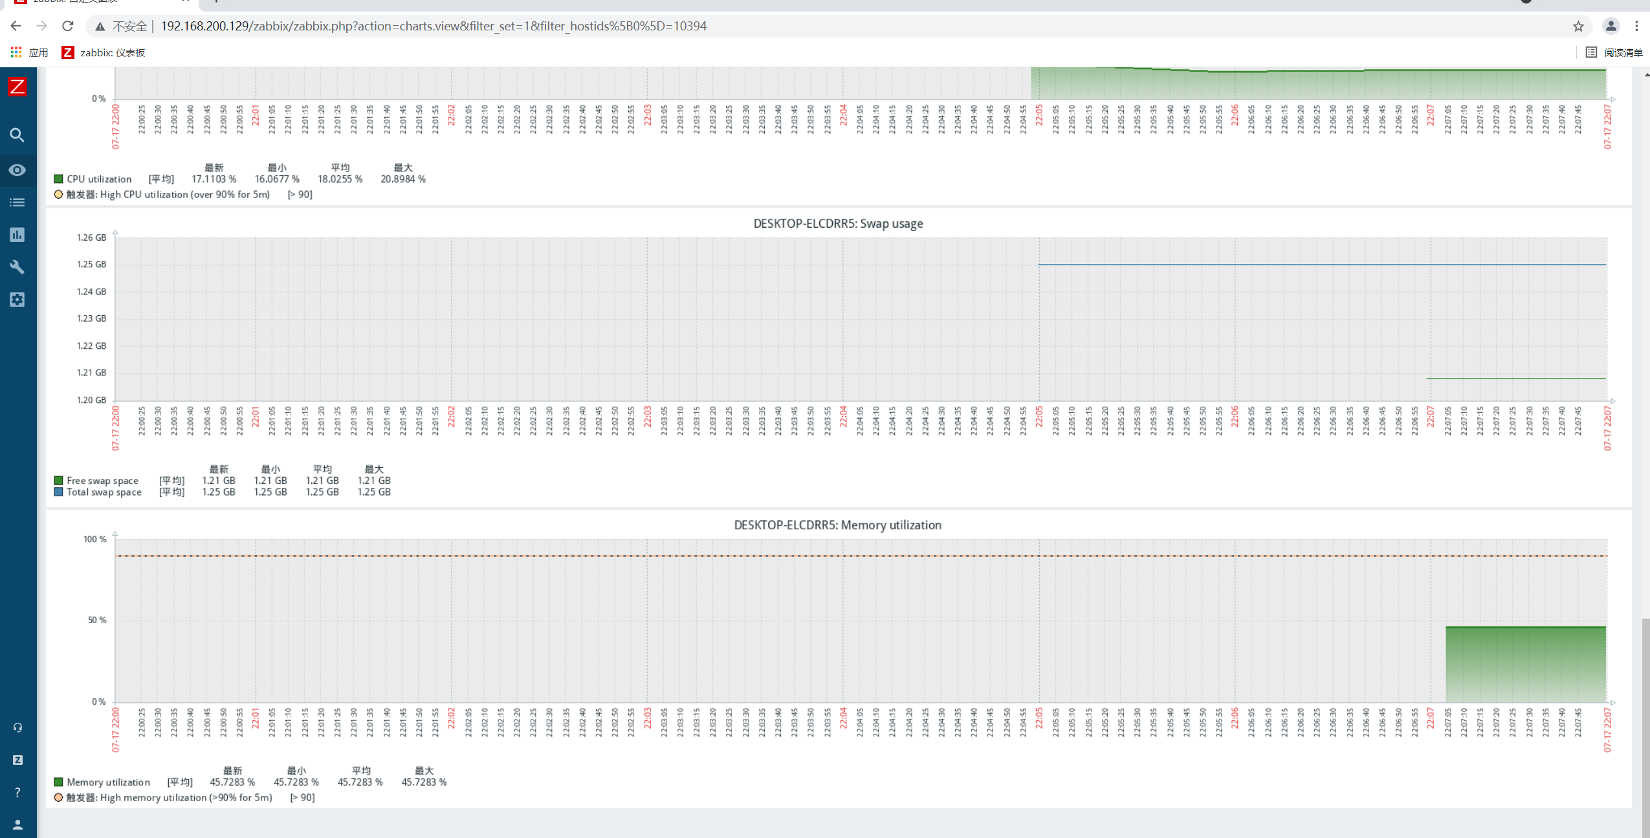This screenshot has height=838, width=1650.
Task: Open Configuration wrench icon
Action: pyautogui.click(x=17, y=267)
